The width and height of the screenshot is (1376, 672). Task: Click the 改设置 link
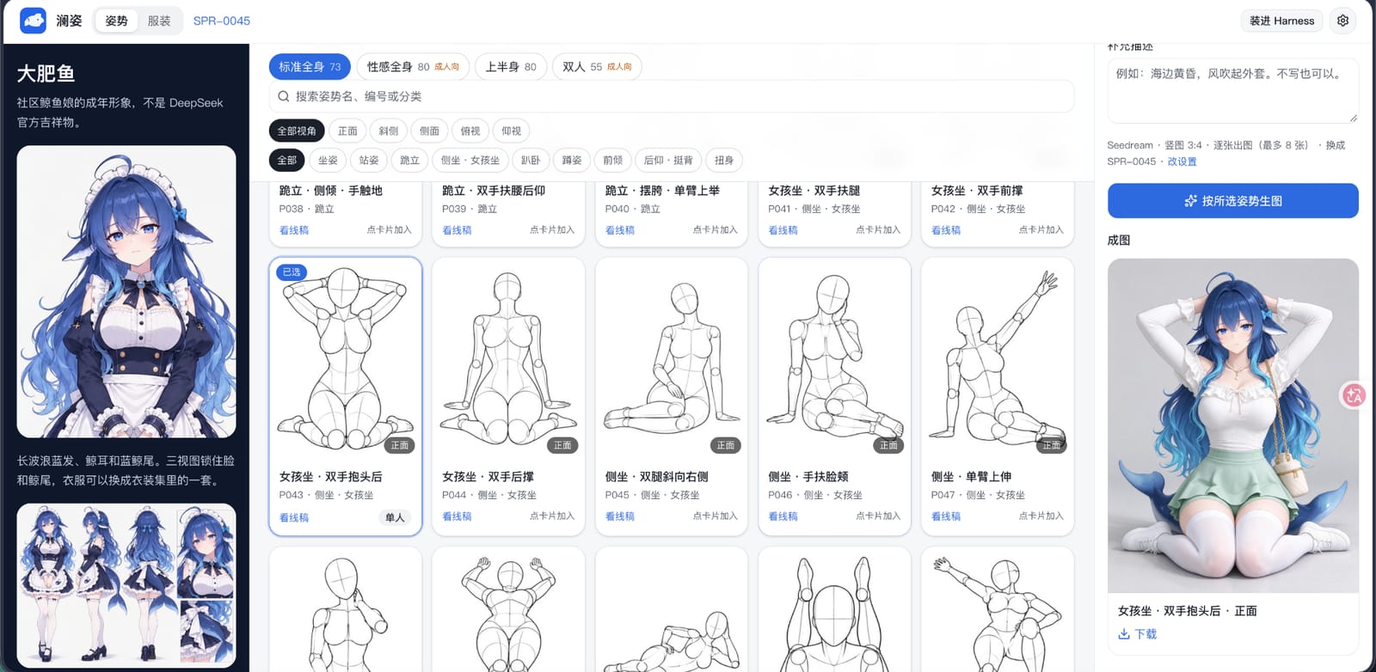(x=1182, y=162)
